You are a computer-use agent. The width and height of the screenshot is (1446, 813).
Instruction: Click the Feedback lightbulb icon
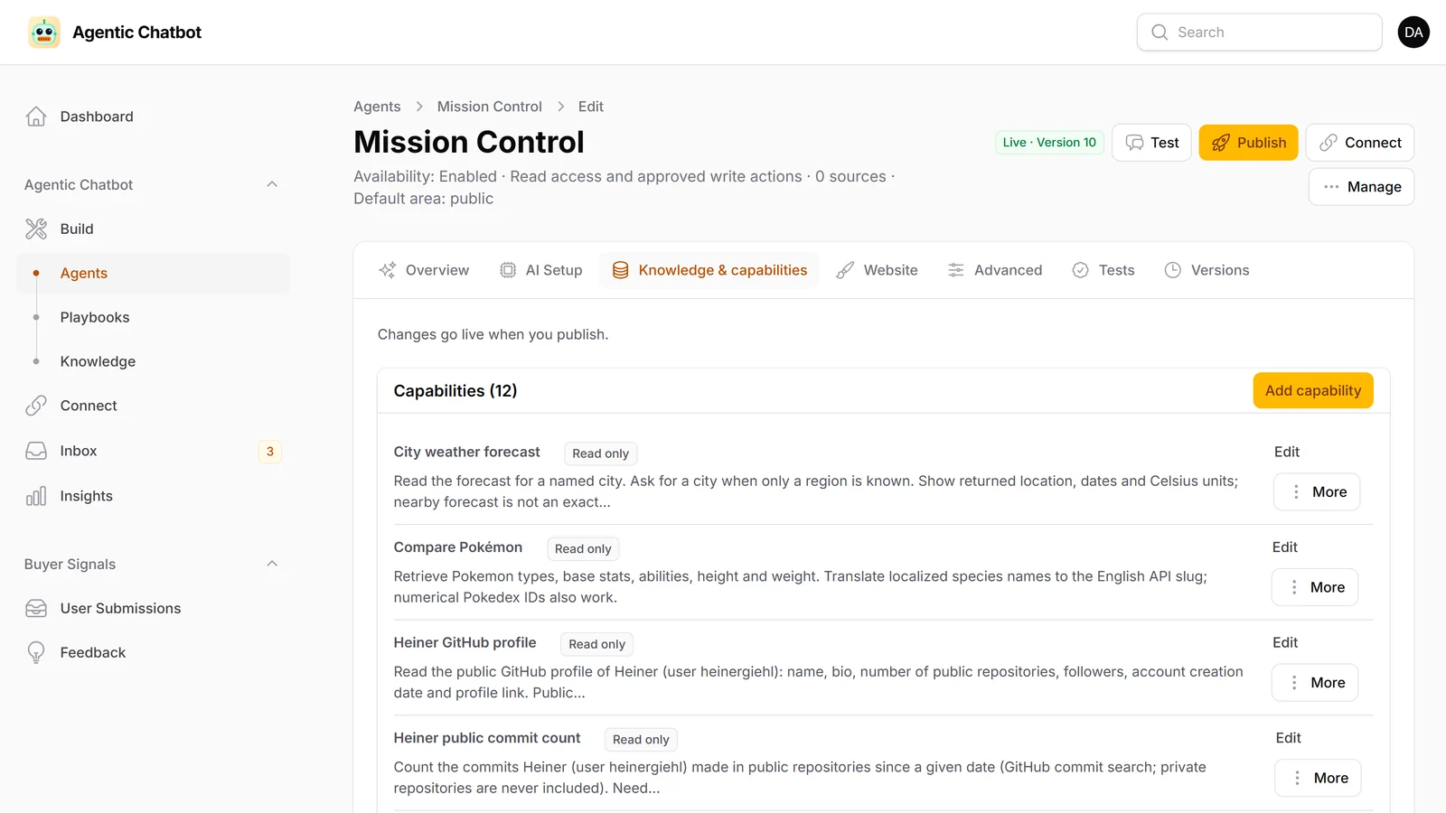[36, 652]
